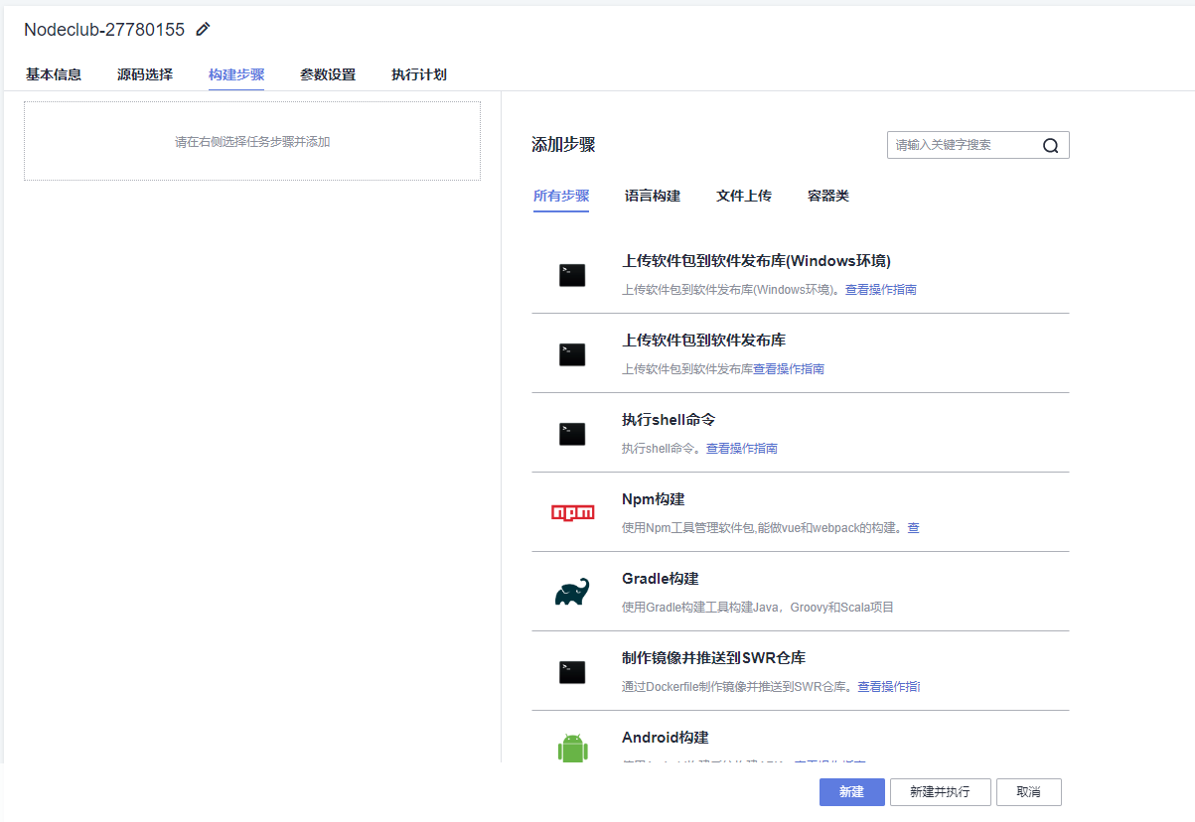Click the 新建 button
This screenshot has height=822, width=1195.
[851, 792]
